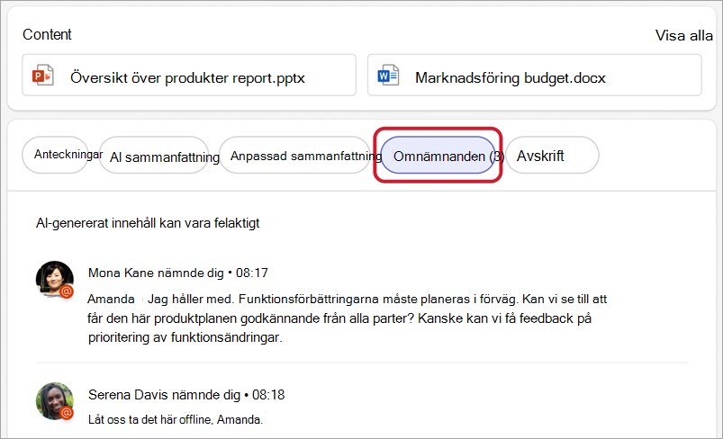Click "Serena Davis nämnde dig" 08:18 header
Screen dimensions: 723x439
[x=186, y=395]
